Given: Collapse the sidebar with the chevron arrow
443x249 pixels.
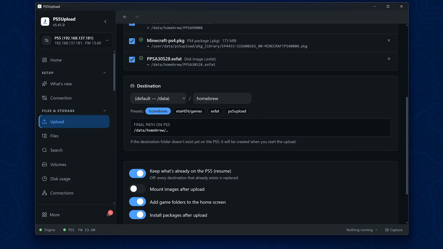Looking at the screenshot, I should pyautogui.click(x=106, y=21).
